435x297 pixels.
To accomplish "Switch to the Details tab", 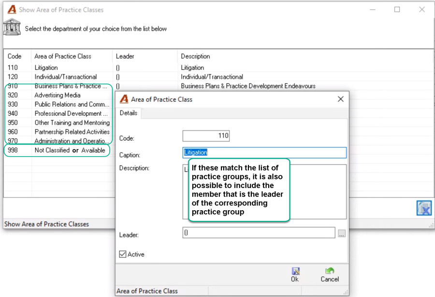I will (x=129, y=113).
